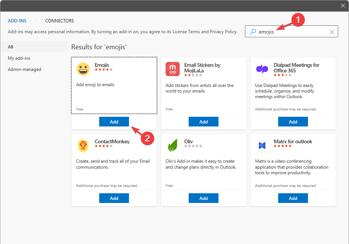Image resolution: width=349 pixels, height=244 pixels.
Task: Click the ContactMonkey logo icon
Action: click(83, 146)
